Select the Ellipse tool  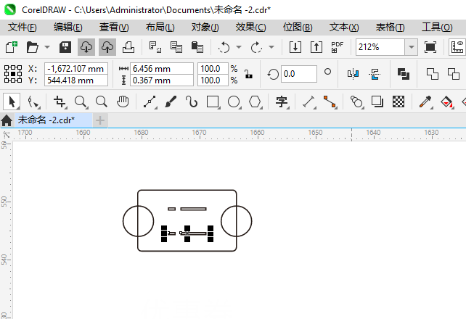[x=234, y=102]
